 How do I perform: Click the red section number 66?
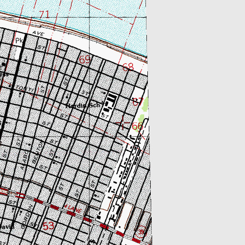(x=137, y=126)
